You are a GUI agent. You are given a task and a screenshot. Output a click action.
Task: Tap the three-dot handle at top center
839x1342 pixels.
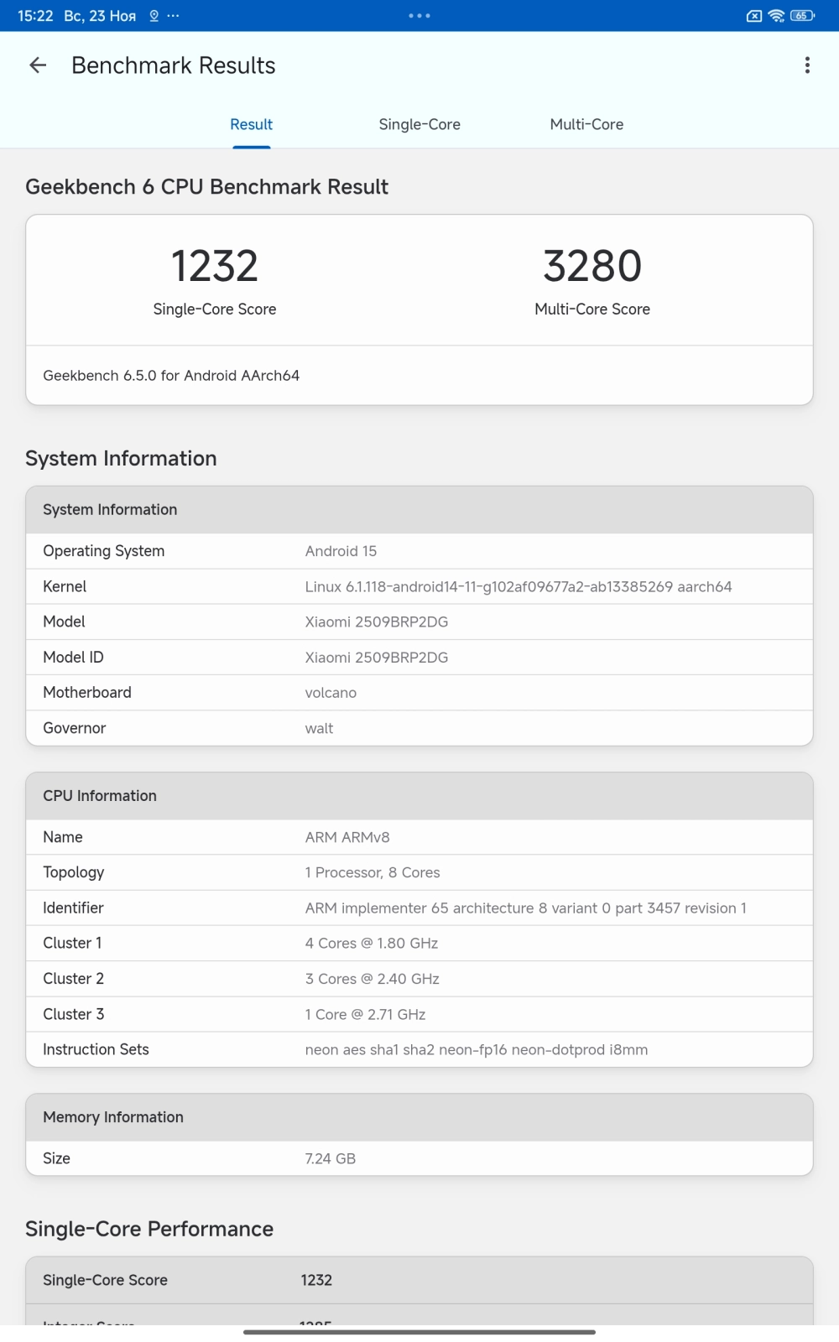pyautogui.click(x=419, y=16)
